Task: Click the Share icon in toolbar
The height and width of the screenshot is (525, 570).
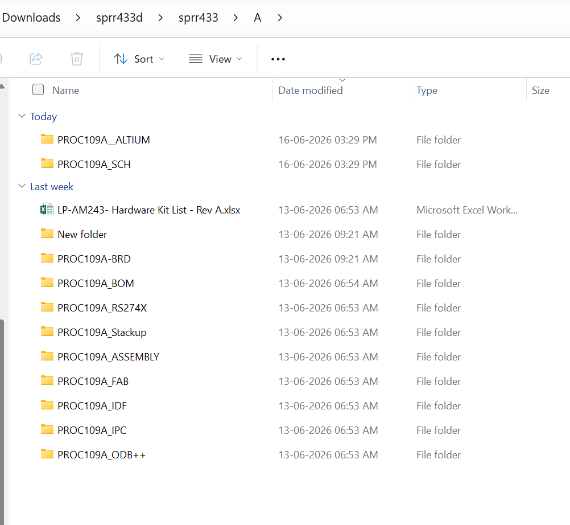Action: pyautogui.click(x=36, y=59)
